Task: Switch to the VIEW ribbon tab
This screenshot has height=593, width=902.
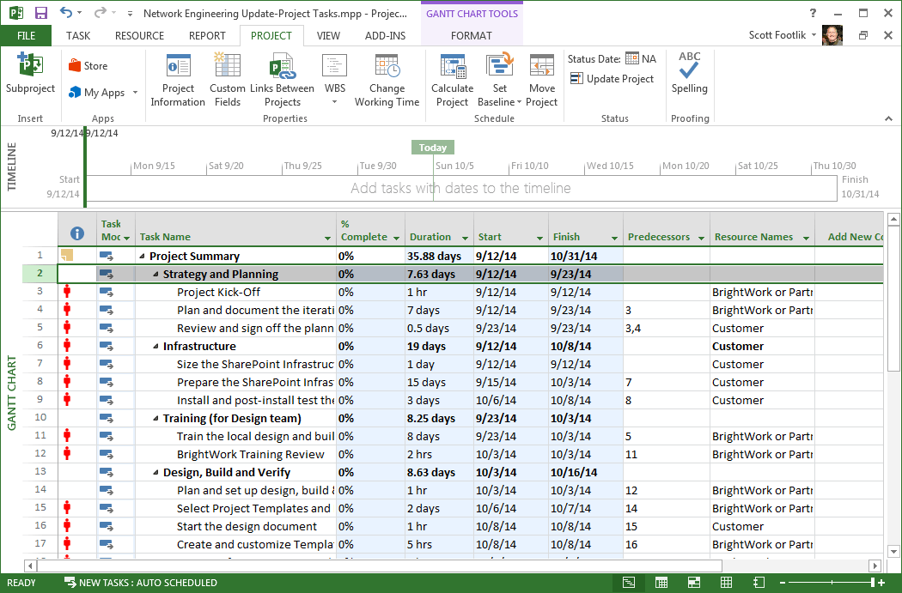Action: (329, 36)
